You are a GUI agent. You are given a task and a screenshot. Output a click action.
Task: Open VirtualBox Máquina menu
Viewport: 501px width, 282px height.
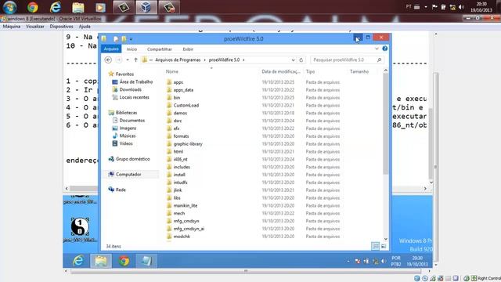12,27
